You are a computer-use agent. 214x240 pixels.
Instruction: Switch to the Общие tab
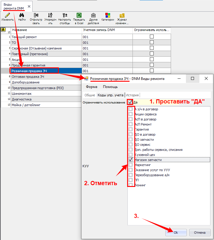click(x=90, y=95)
